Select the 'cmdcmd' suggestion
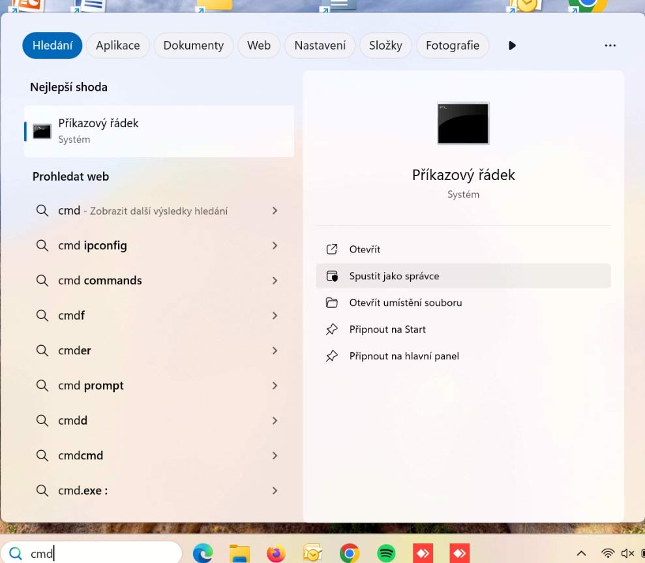The image size is (645, 563). pos(159,455)
